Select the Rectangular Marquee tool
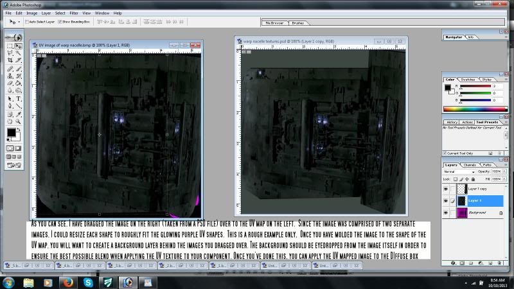Screen dimensions: 514x289 [x=10, y=46]
